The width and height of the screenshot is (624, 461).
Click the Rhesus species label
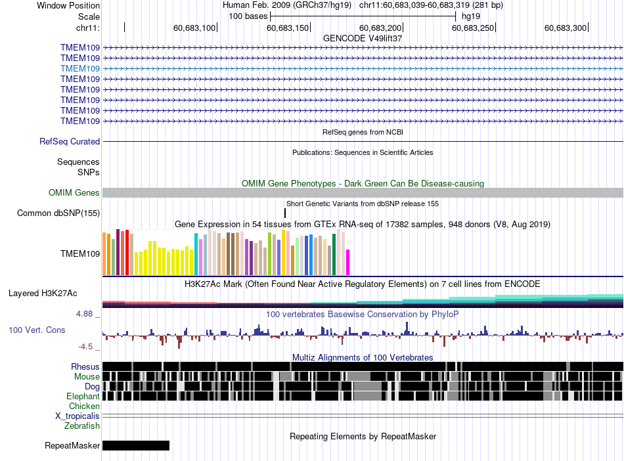[x=85, y=366]
